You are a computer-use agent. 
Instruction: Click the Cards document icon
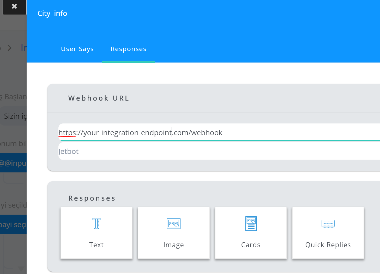coord(251,223)
